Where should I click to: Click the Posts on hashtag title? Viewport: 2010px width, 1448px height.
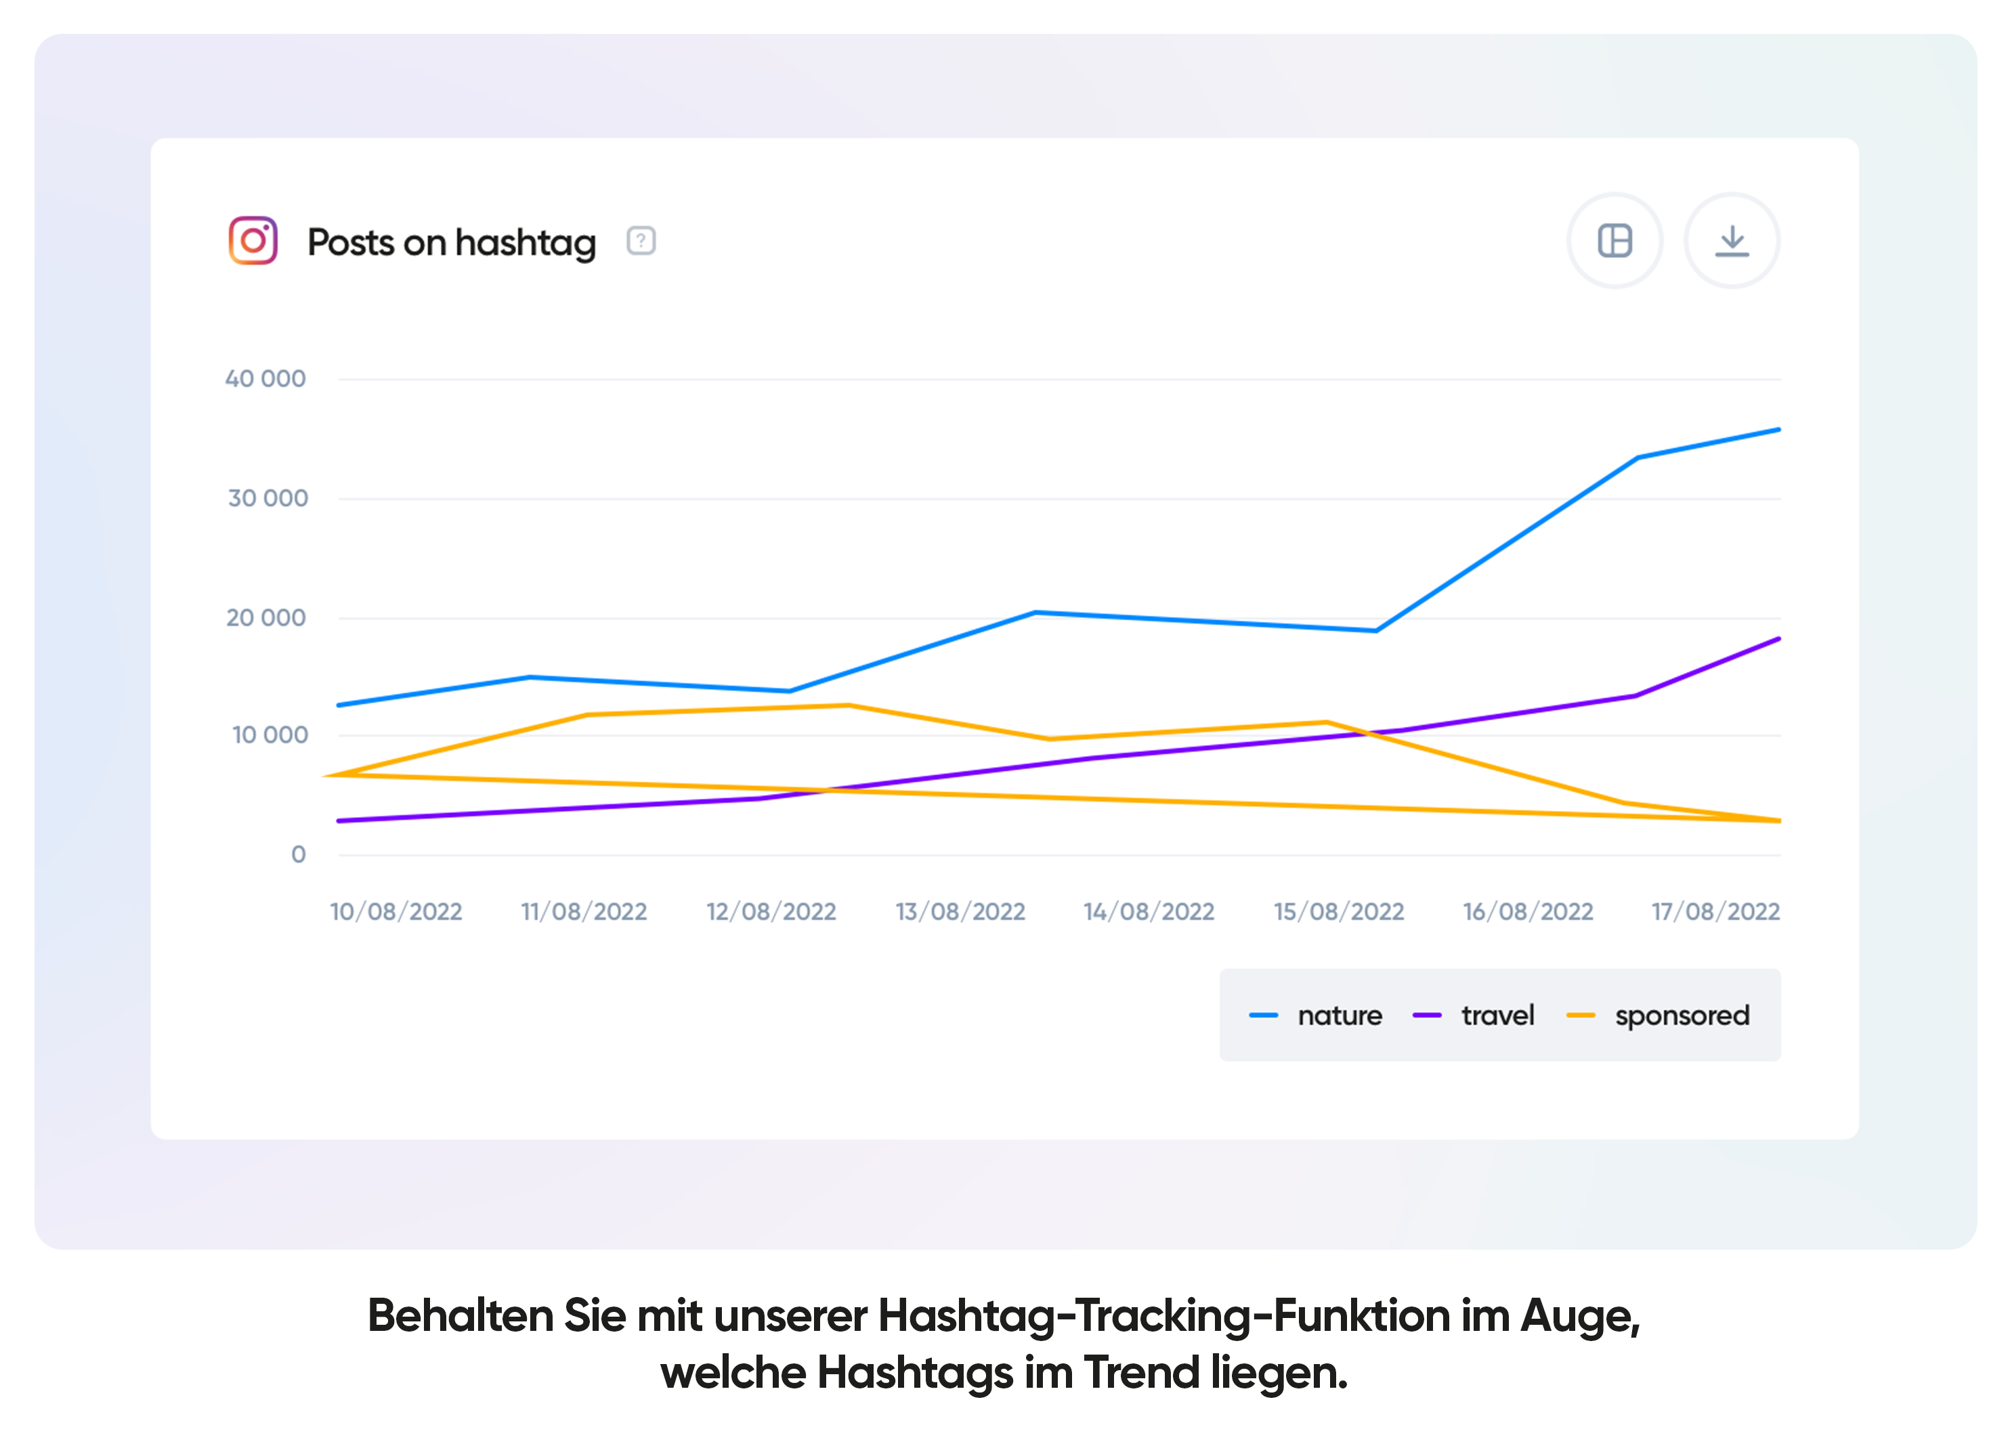(451, 242)
